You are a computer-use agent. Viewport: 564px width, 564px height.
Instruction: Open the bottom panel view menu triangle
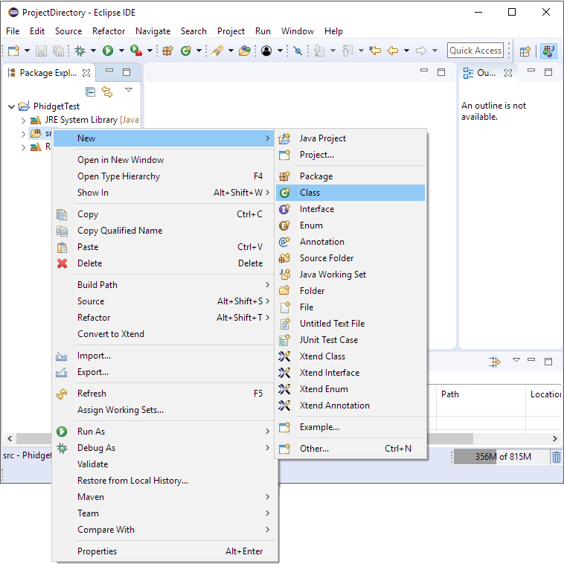[516, 359]
